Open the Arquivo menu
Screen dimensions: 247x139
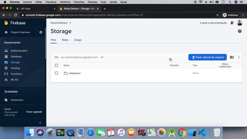[27, 2]
